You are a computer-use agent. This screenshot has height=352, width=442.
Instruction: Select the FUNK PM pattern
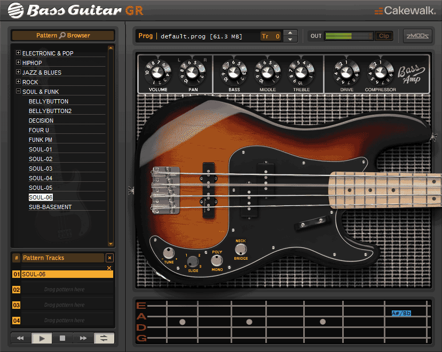[x=41, y=140]
